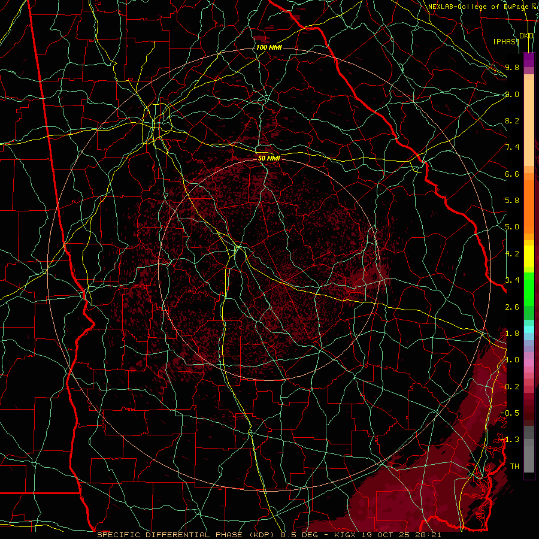This screenshot has height=539, width=539.
Task: Pick the pink segment of the color bar
Action: [529, 363]
